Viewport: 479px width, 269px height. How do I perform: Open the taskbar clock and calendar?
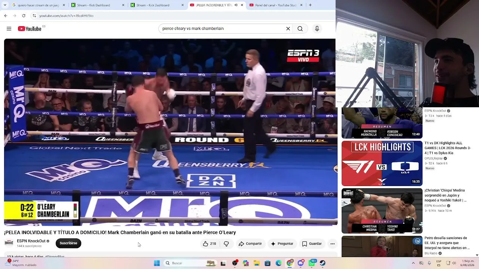click(x=468, y=263)
